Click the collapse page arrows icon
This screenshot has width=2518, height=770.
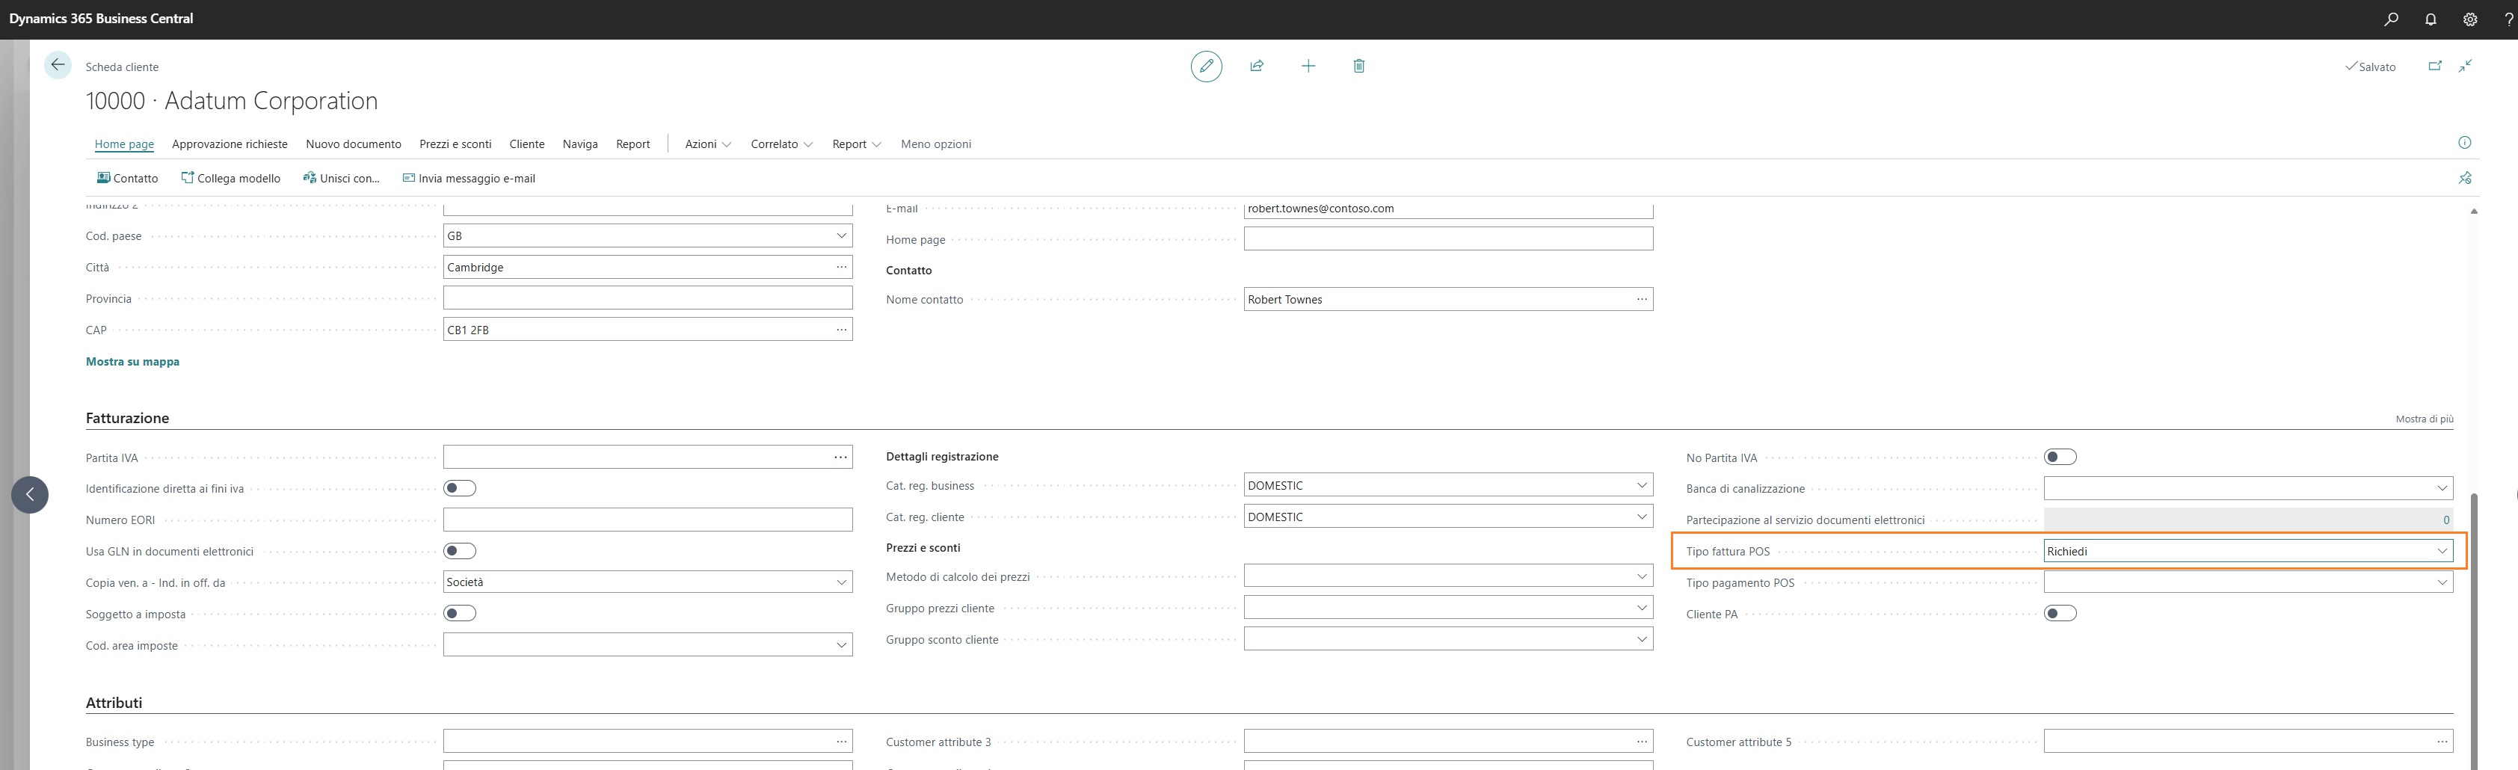(x=2466, y=66)
